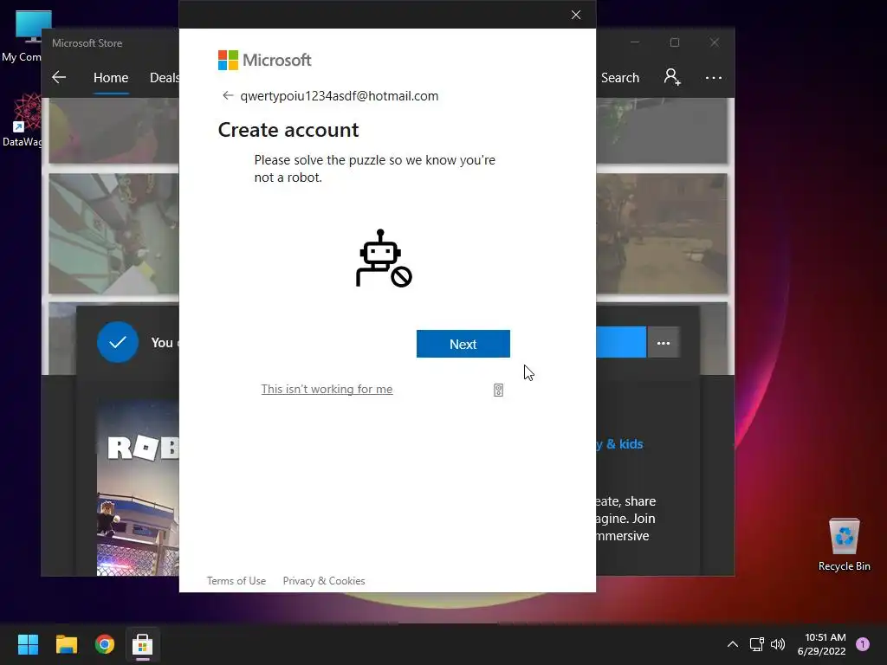
Task: Click the sign-in account icon in Microsoft Store
Action: coord(672,77)
